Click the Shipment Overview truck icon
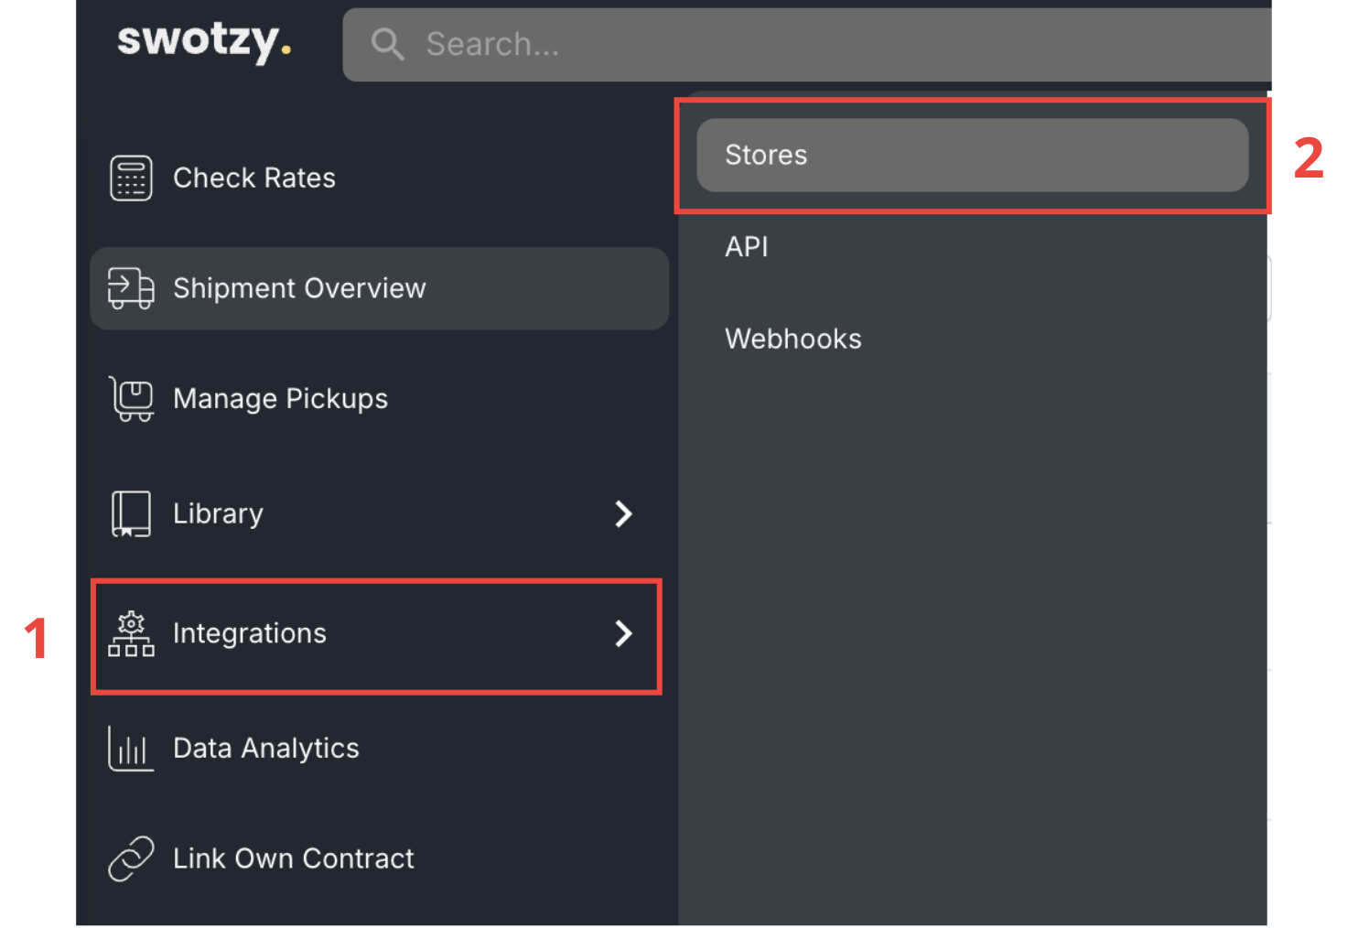The image size is (1358, 928). (x=130, y=288)
